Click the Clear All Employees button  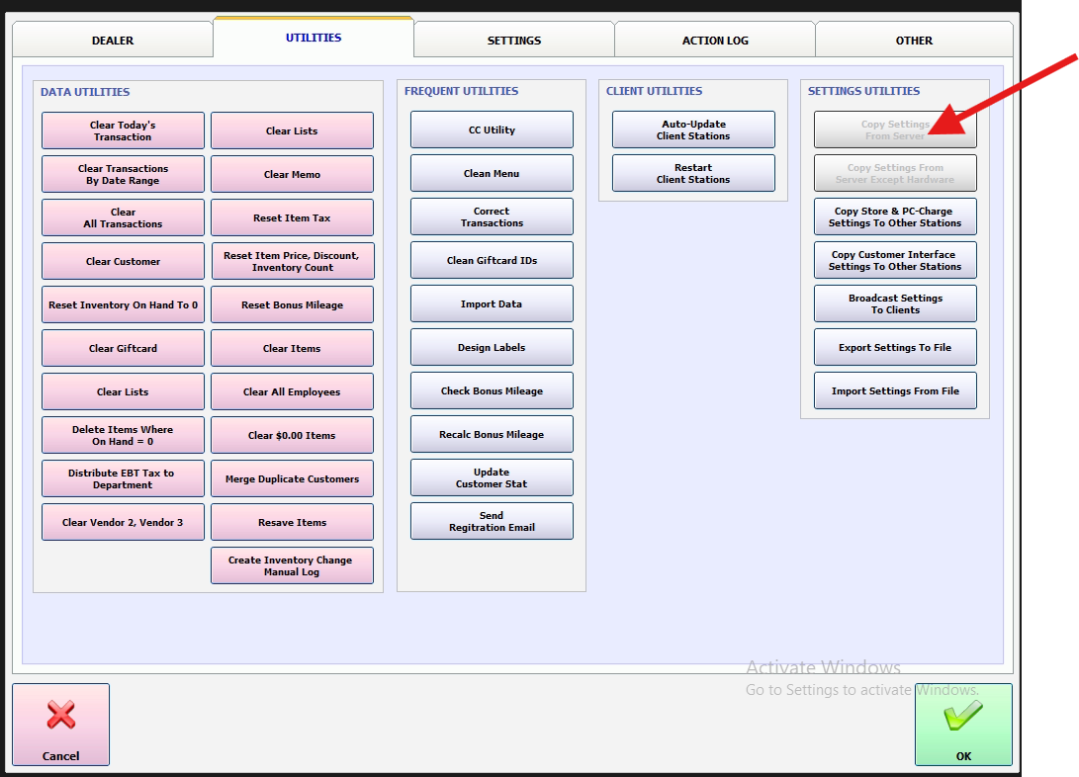pos(293,391)
